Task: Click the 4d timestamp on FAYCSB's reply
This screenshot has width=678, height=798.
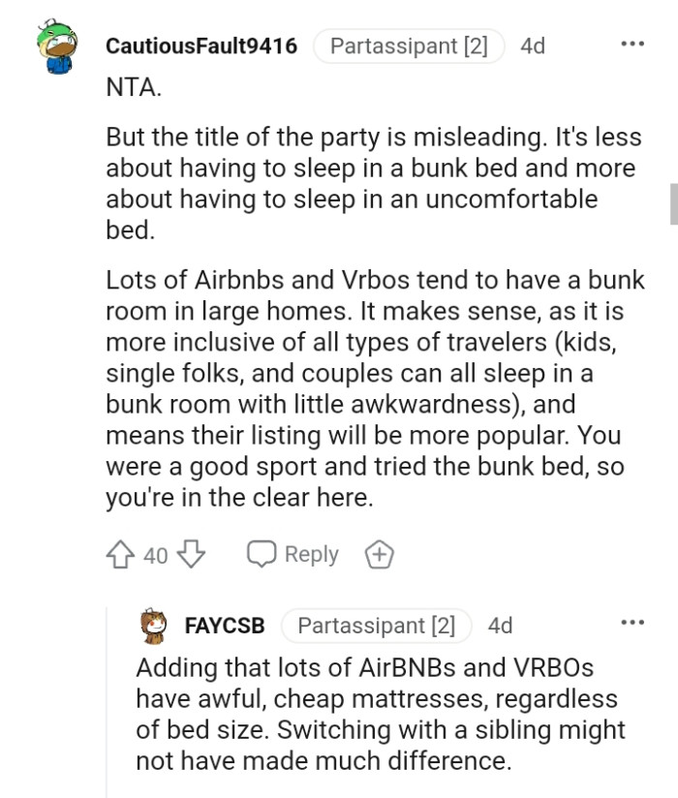Action: [x=500, y=626]
